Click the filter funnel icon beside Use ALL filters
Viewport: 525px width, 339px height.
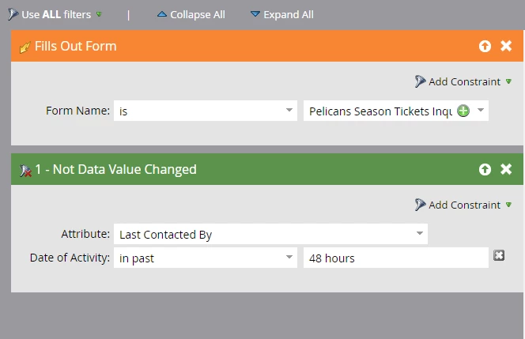(13, 14)
